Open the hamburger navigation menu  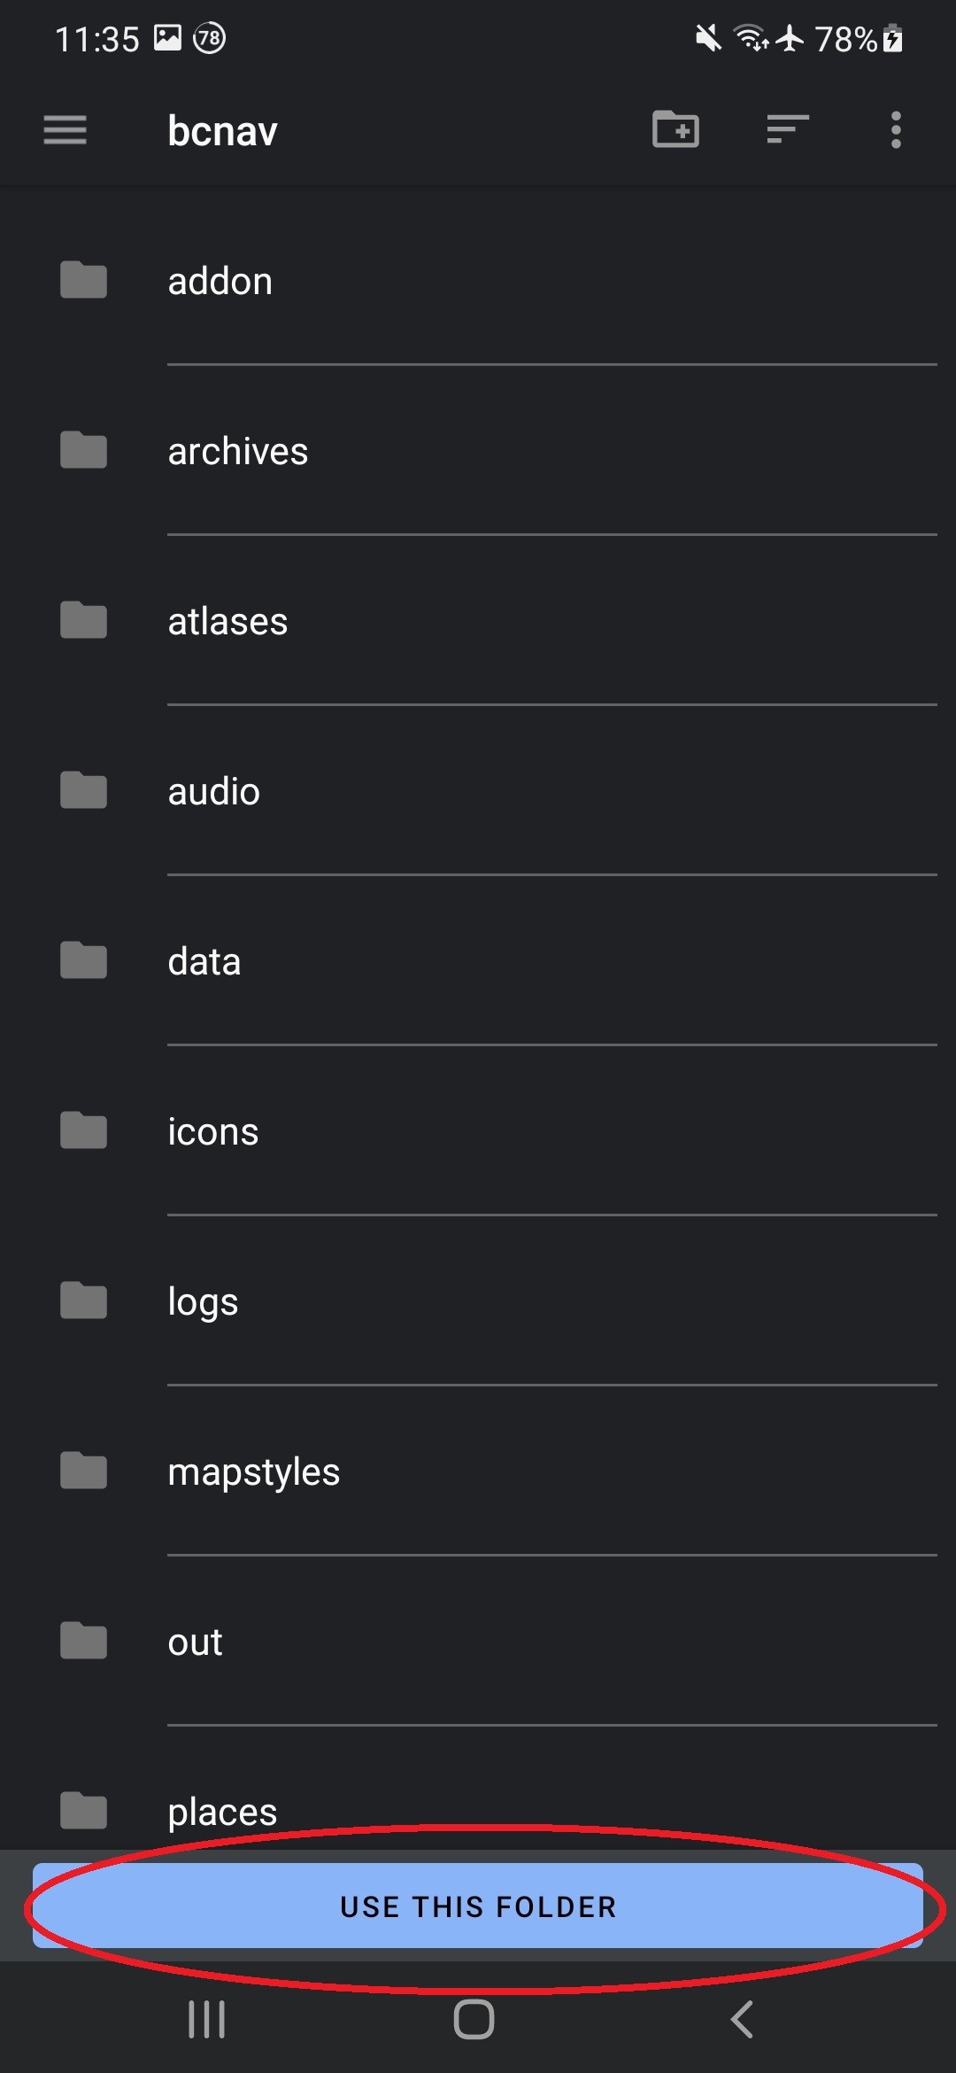coord(65,130)
